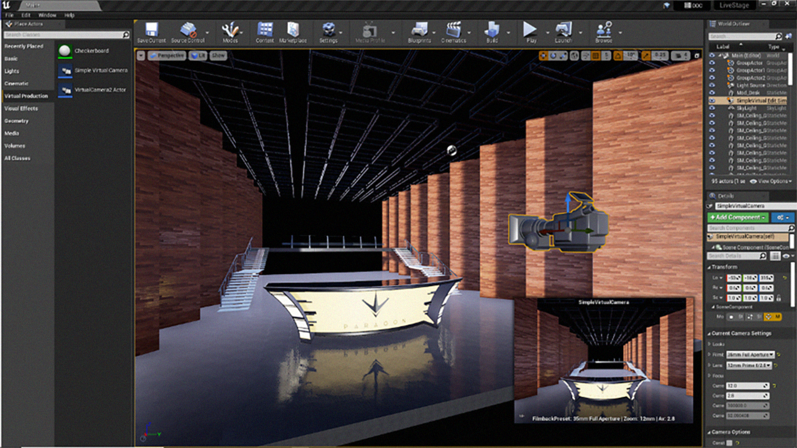This screenshot has width=797, height=448.
Task: Open the Blueprints toolbar icon
Action: click(419, 30)
